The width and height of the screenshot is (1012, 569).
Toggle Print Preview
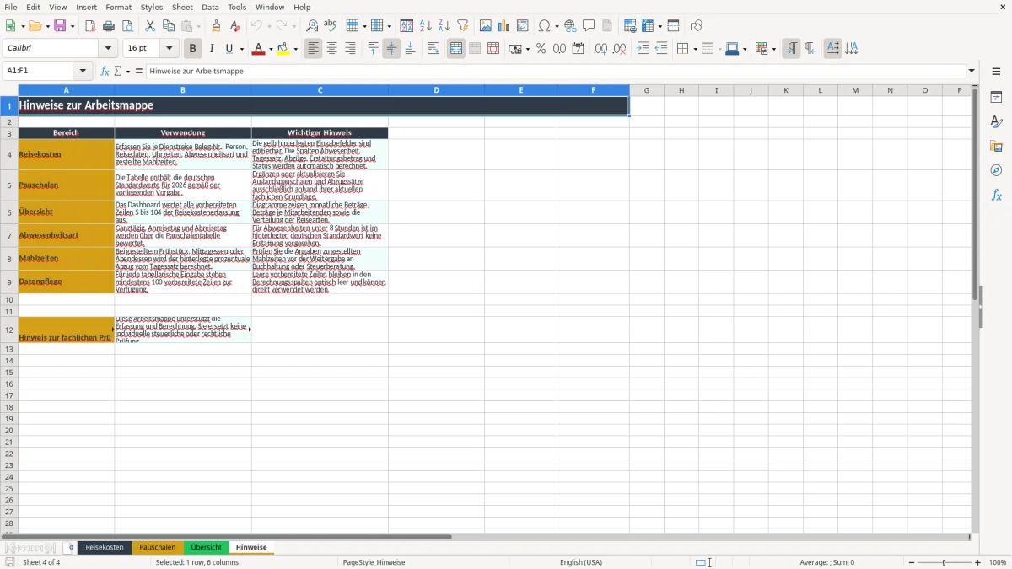click(x=127, y=26)
